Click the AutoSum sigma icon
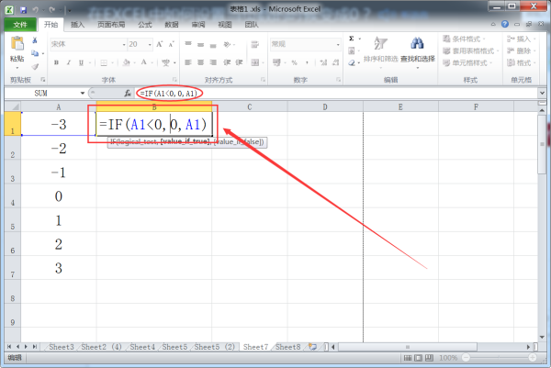Screen dimensions: 551x368 353,39
